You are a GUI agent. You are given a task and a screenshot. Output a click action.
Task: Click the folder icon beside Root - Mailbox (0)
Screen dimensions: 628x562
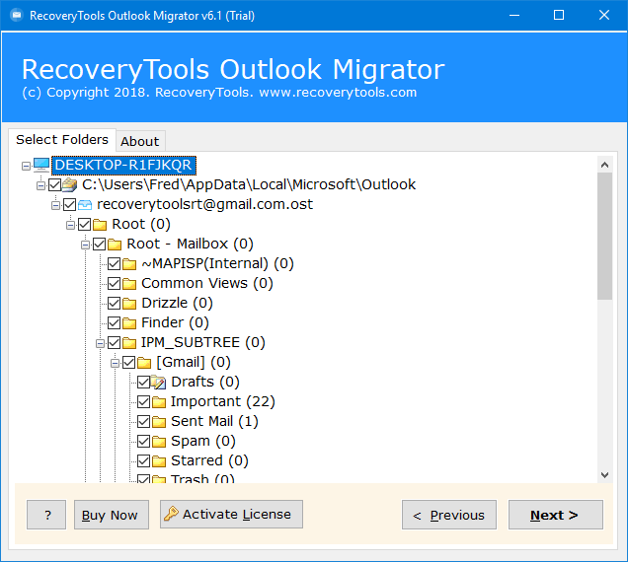(x=115, y=244)
